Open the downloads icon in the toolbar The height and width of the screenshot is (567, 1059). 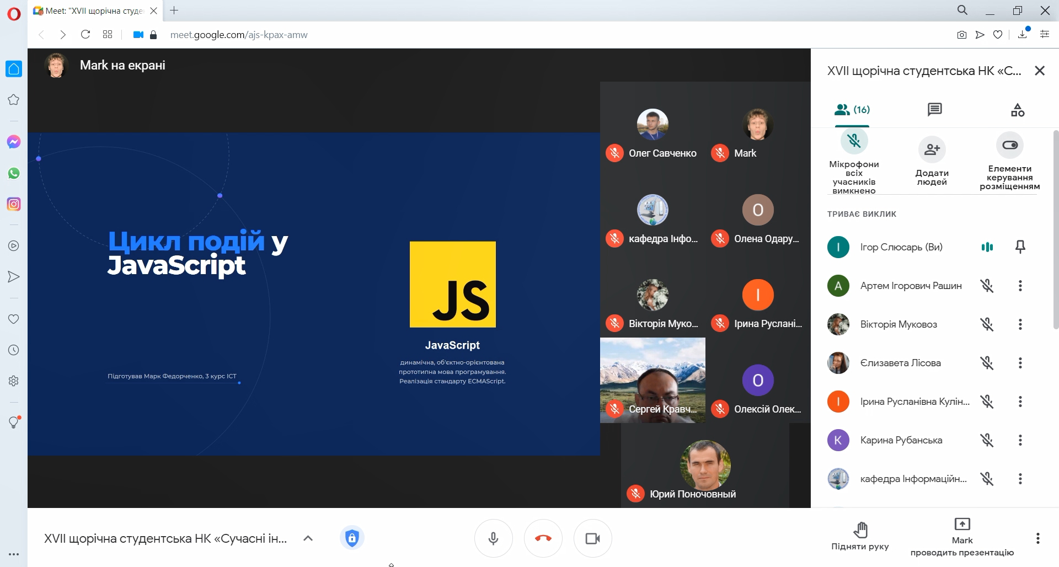tap(1023, 34)
